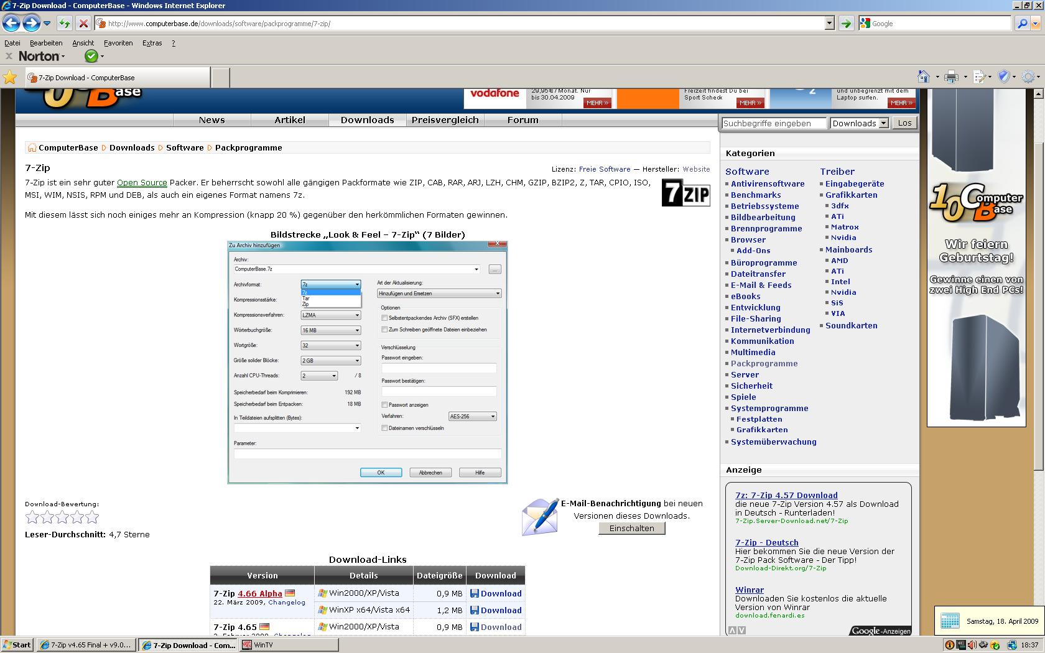This screenshot has height=653, width=1045.
Task: Select the 7-Zip Download - ComputerBase tab
Action: coord(118,78)
